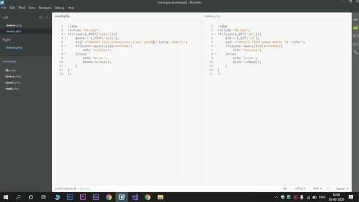Open delete.php in notesapp project tree
Viewport: 359px width, 202px height.
point(13,76)
